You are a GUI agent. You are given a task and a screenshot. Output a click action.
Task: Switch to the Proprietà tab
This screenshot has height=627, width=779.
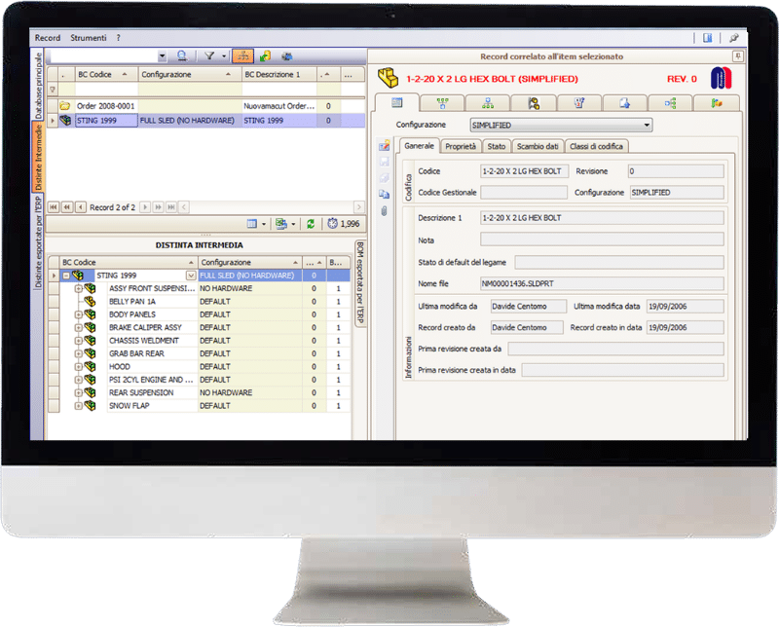pyautogui.click(x=460, y=146)
